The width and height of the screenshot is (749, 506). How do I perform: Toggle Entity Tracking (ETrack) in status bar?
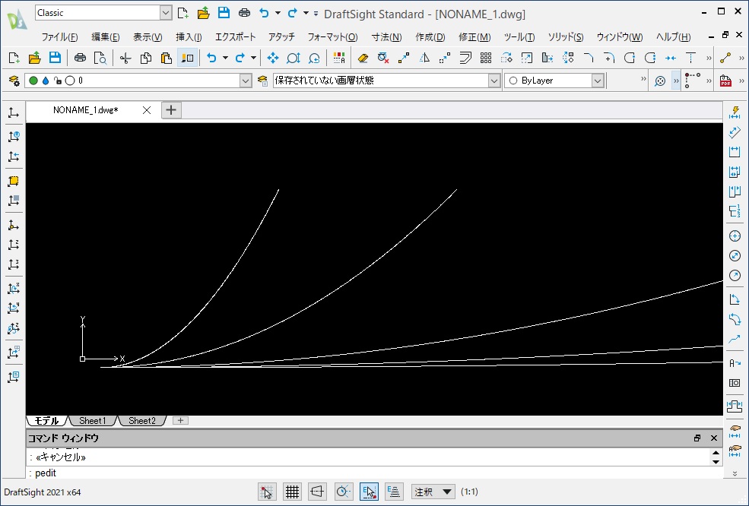(394, 492)
